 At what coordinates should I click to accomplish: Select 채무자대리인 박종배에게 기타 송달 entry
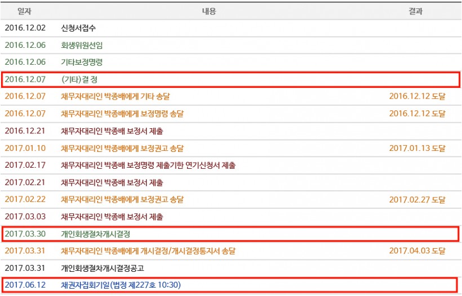(x=115, y=96)
